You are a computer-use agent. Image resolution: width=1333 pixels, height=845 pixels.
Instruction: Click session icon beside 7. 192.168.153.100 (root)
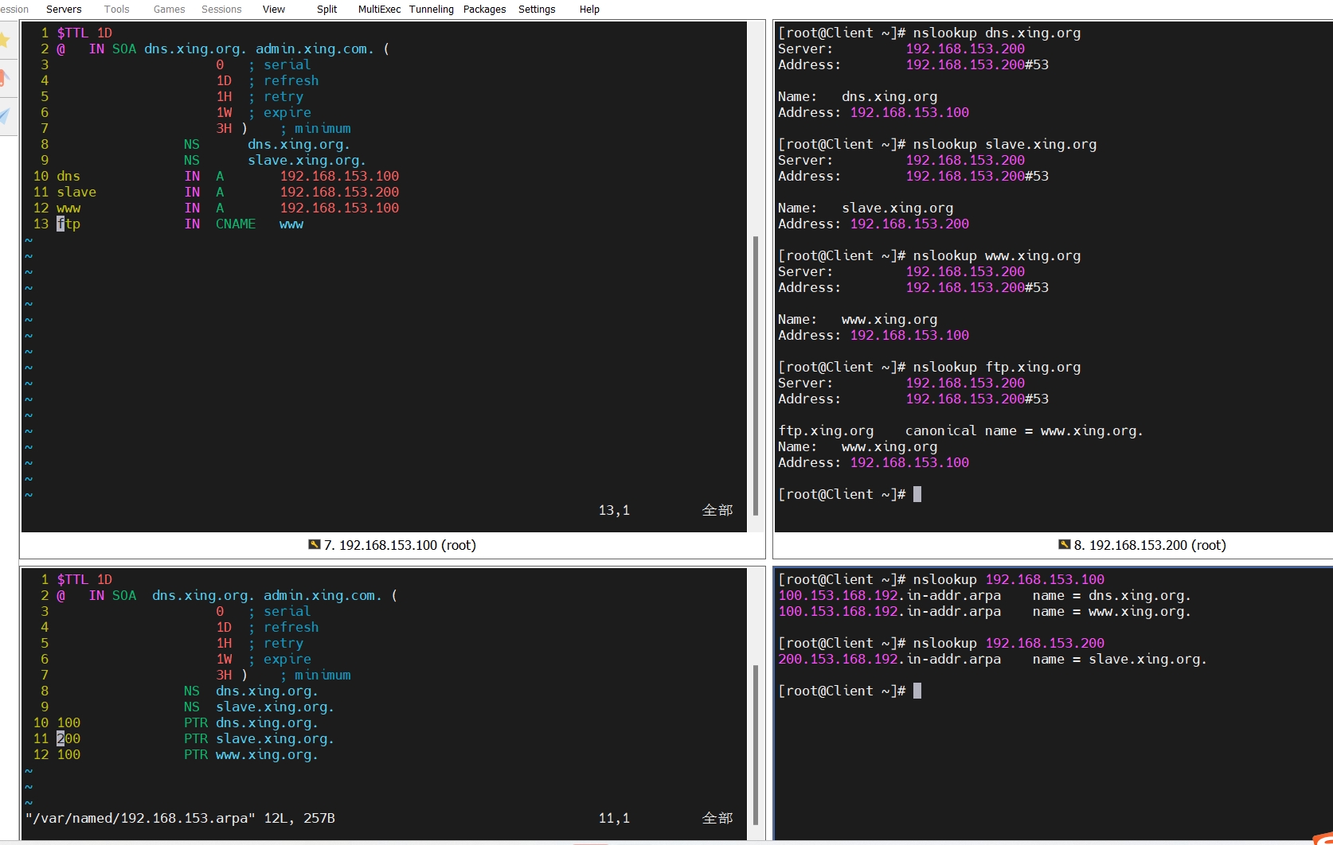click(x=315, y=544)
